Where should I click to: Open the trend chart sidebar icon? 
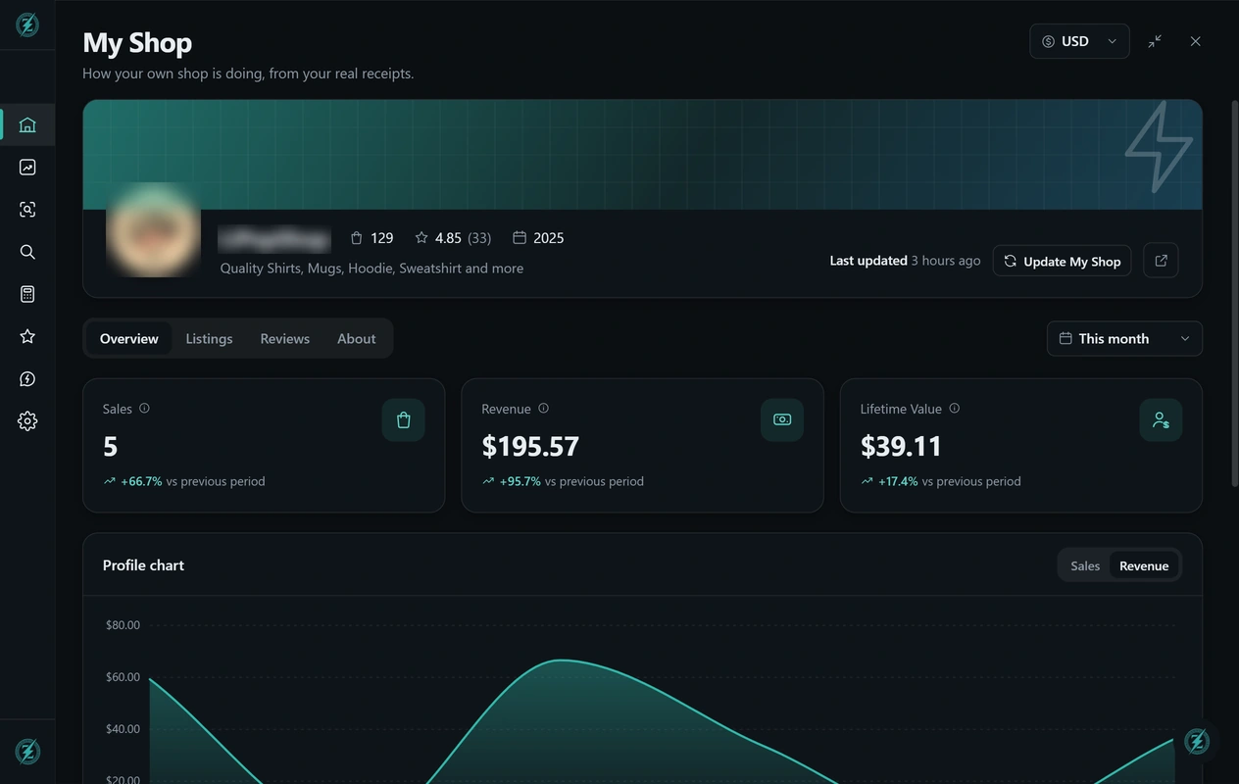pyautogui.click(x=27, y=168)
